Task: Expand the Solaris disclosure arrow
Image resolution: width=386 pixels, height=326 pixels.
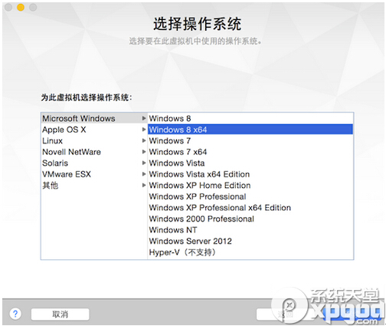Action: 144,163
